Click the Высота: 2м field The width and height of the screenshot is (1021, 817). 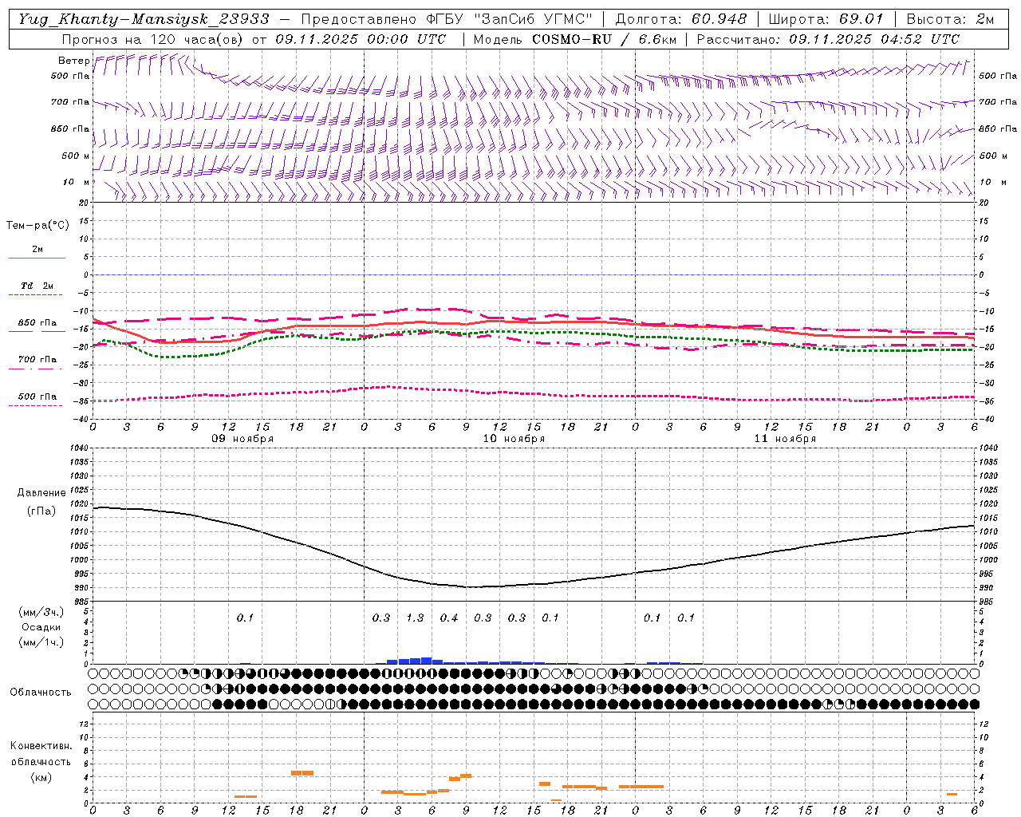click(949, 19)
